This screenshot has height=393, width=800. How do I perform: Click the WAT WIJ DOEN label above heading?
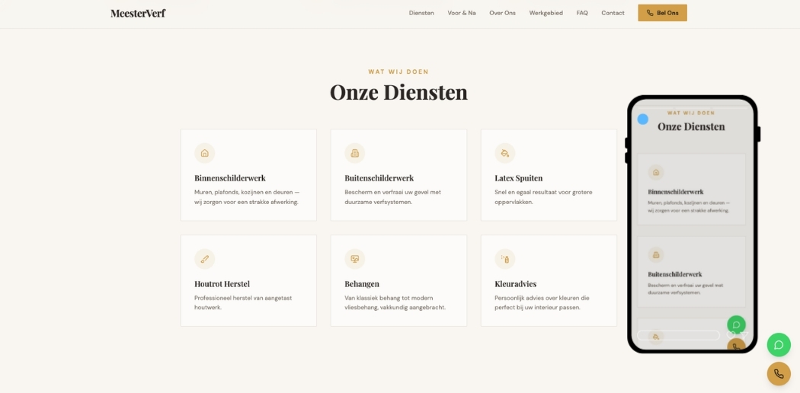pyautogui.click(x=398, y=72)
